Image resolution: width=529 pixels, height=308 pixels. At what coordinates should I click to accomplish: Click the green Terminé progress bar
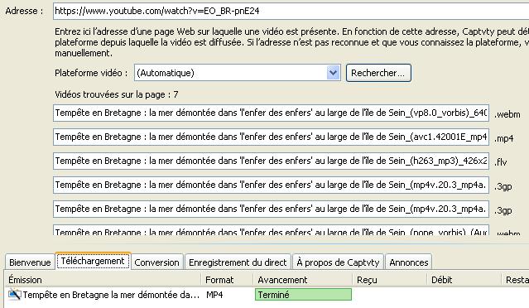click(x=303, y=295)
